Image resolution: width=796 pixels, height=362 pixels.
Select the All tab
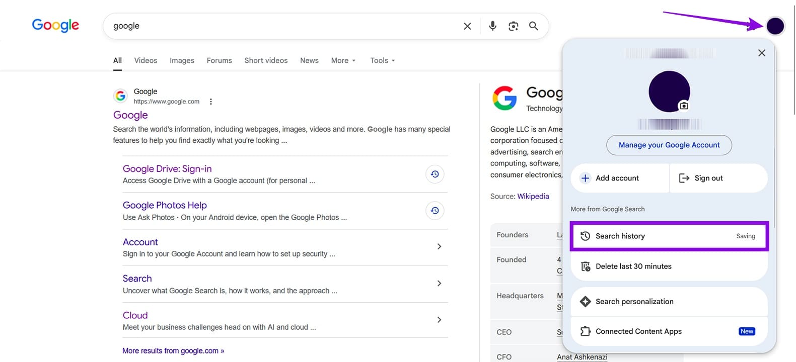click(117, 60)
